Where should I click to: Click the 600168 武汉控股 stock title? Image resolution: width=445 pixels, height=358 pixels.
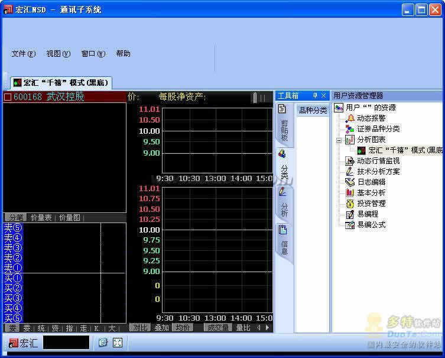[49, 96]
